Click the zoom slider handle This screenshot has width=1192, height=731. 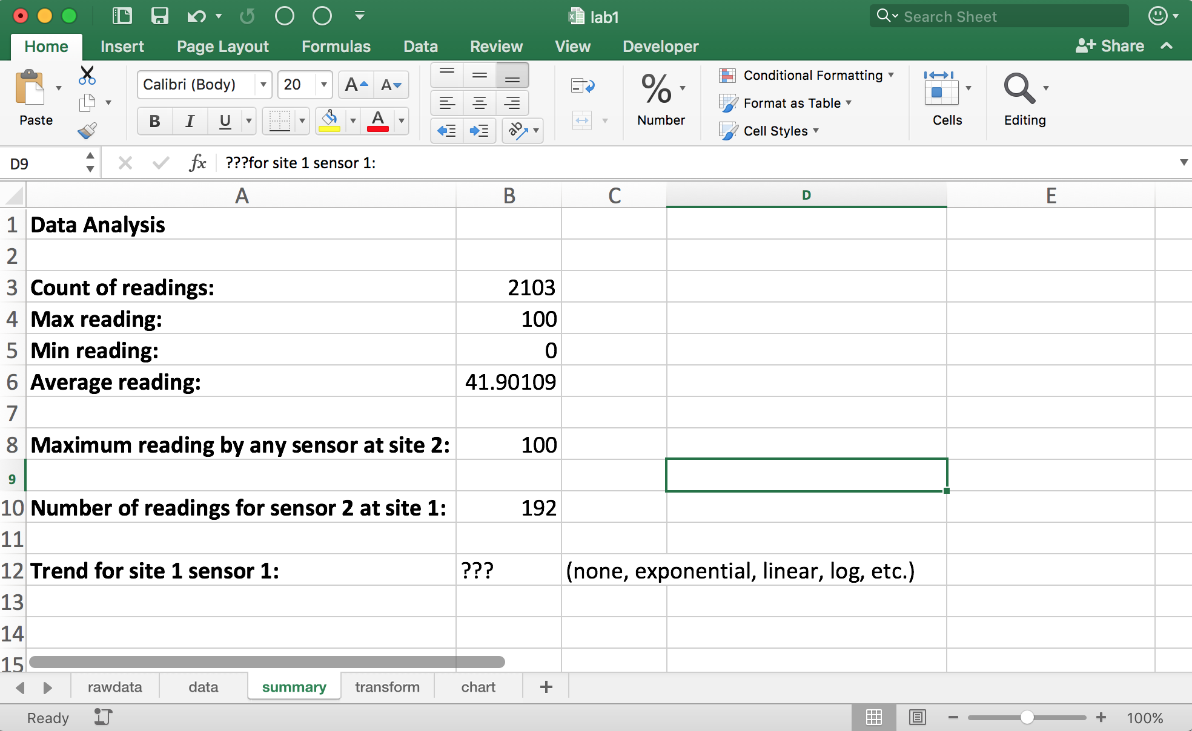point(1027,718)
